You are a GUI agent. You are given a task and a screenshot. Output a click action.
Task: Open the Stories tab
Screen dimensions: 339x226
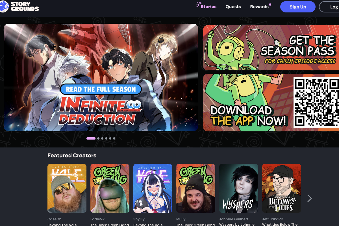tap(208, 6)
